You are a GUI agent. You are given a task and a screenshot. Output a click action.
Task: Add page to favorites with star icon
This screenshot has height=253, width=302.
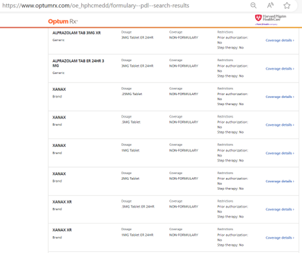pyautogui.click(x=287, y=6)
